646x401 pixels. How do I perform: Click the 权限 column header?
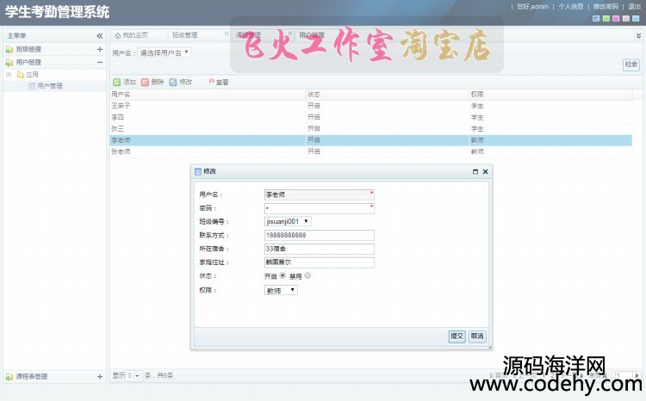pyautogui.click(x=550, y=95)
